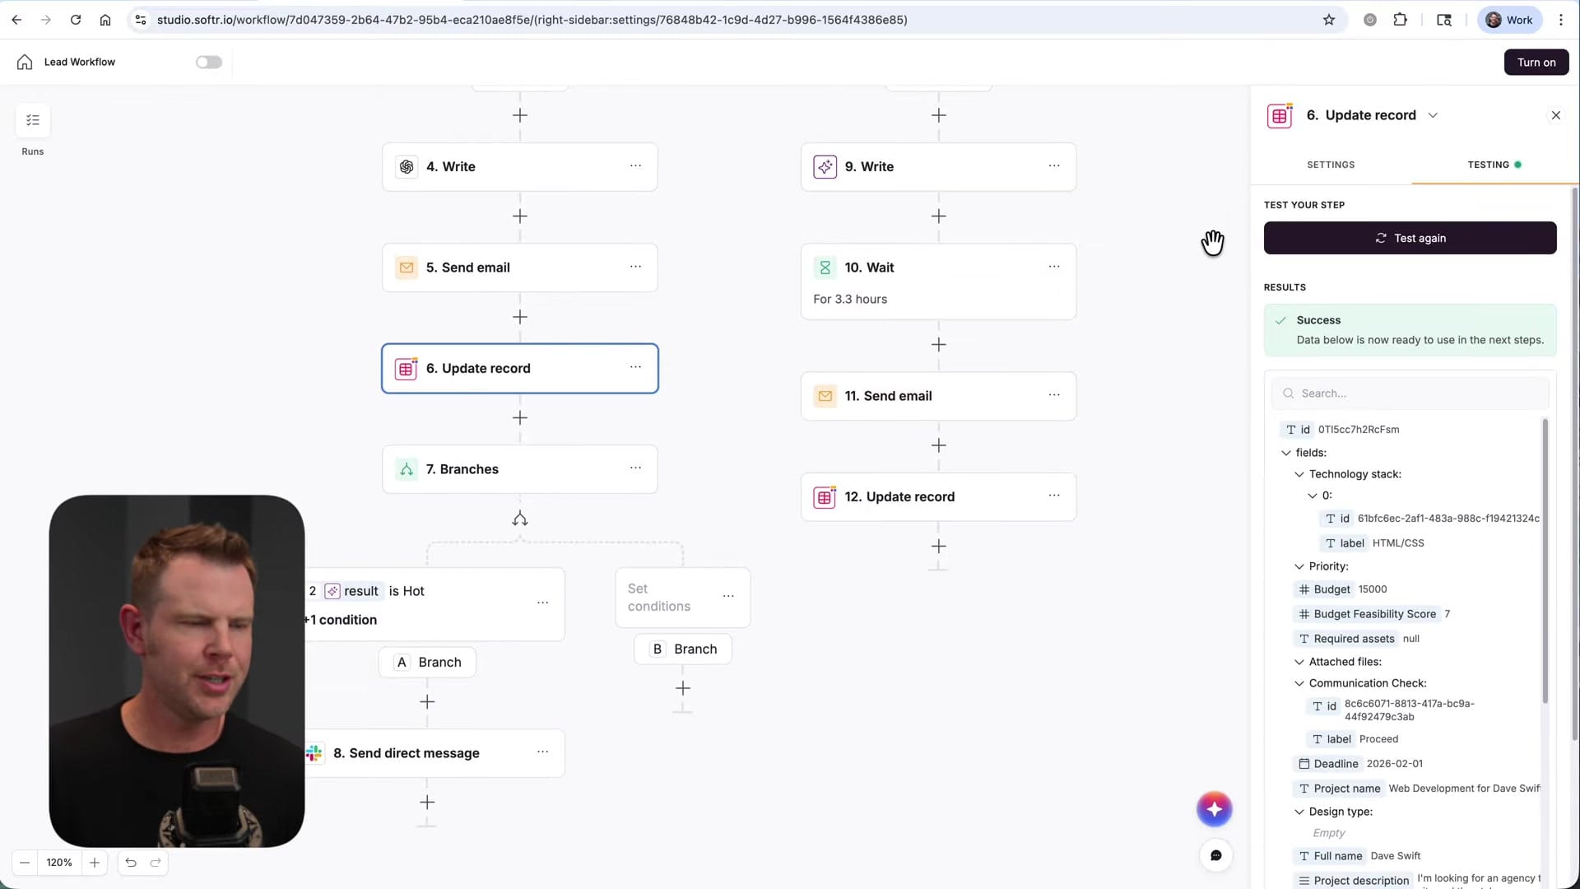Switch to the SETTINGS tab
Screen dimensions: 1580x889
1331,165
